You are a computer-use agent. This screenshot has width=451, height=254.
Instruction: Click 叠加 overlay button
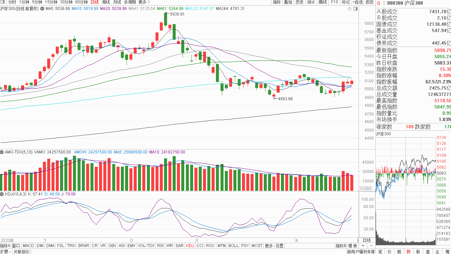point(288,2)
